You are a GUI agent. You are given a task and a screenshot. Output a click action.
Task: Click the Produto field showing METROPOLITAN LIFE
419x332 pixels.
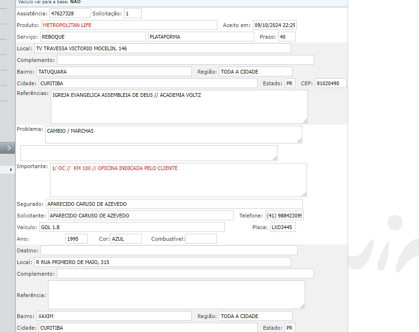click(x=129, y=25)
